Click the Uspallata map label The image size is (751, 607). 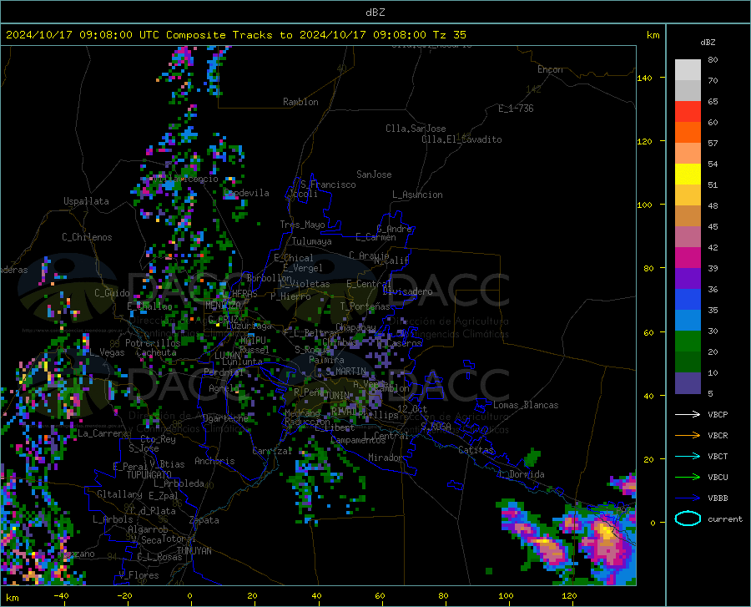(86, 201)
